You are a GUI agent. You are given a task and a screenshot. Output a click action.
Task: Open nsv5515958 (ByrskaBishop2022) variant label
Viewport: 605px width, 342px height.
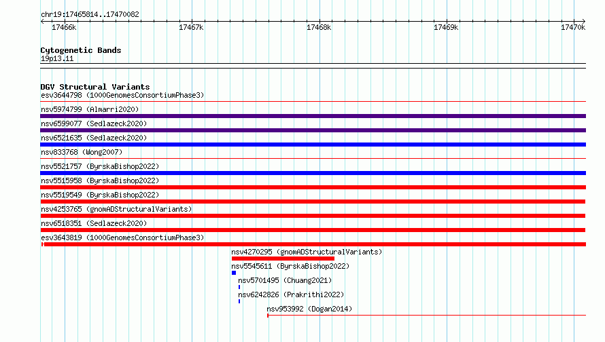(x=100, y=180)
